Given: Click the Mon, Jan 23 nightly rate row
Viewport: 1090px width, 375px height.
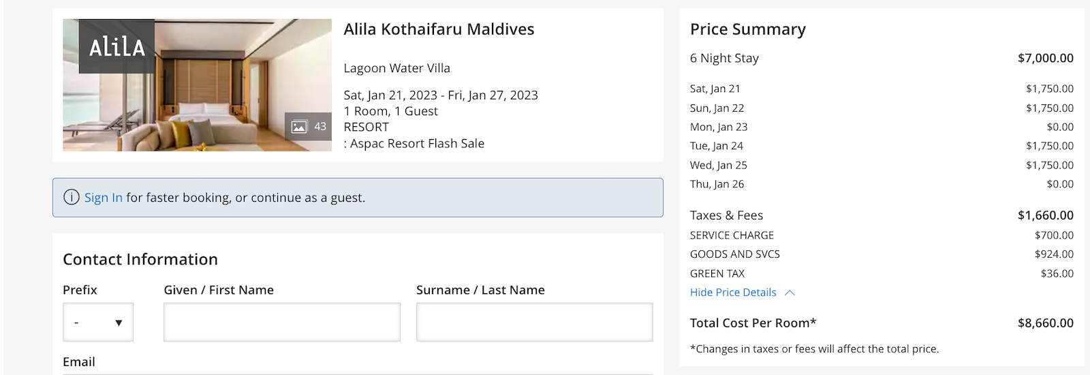Looking at the screenshot, I should 882,127.
